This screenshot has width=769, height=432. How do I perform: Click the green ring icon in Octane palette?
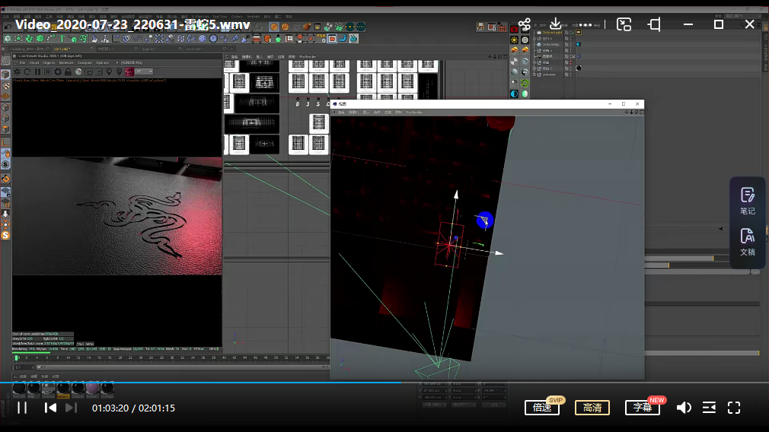pyautogui.click(x=525, y=83)
